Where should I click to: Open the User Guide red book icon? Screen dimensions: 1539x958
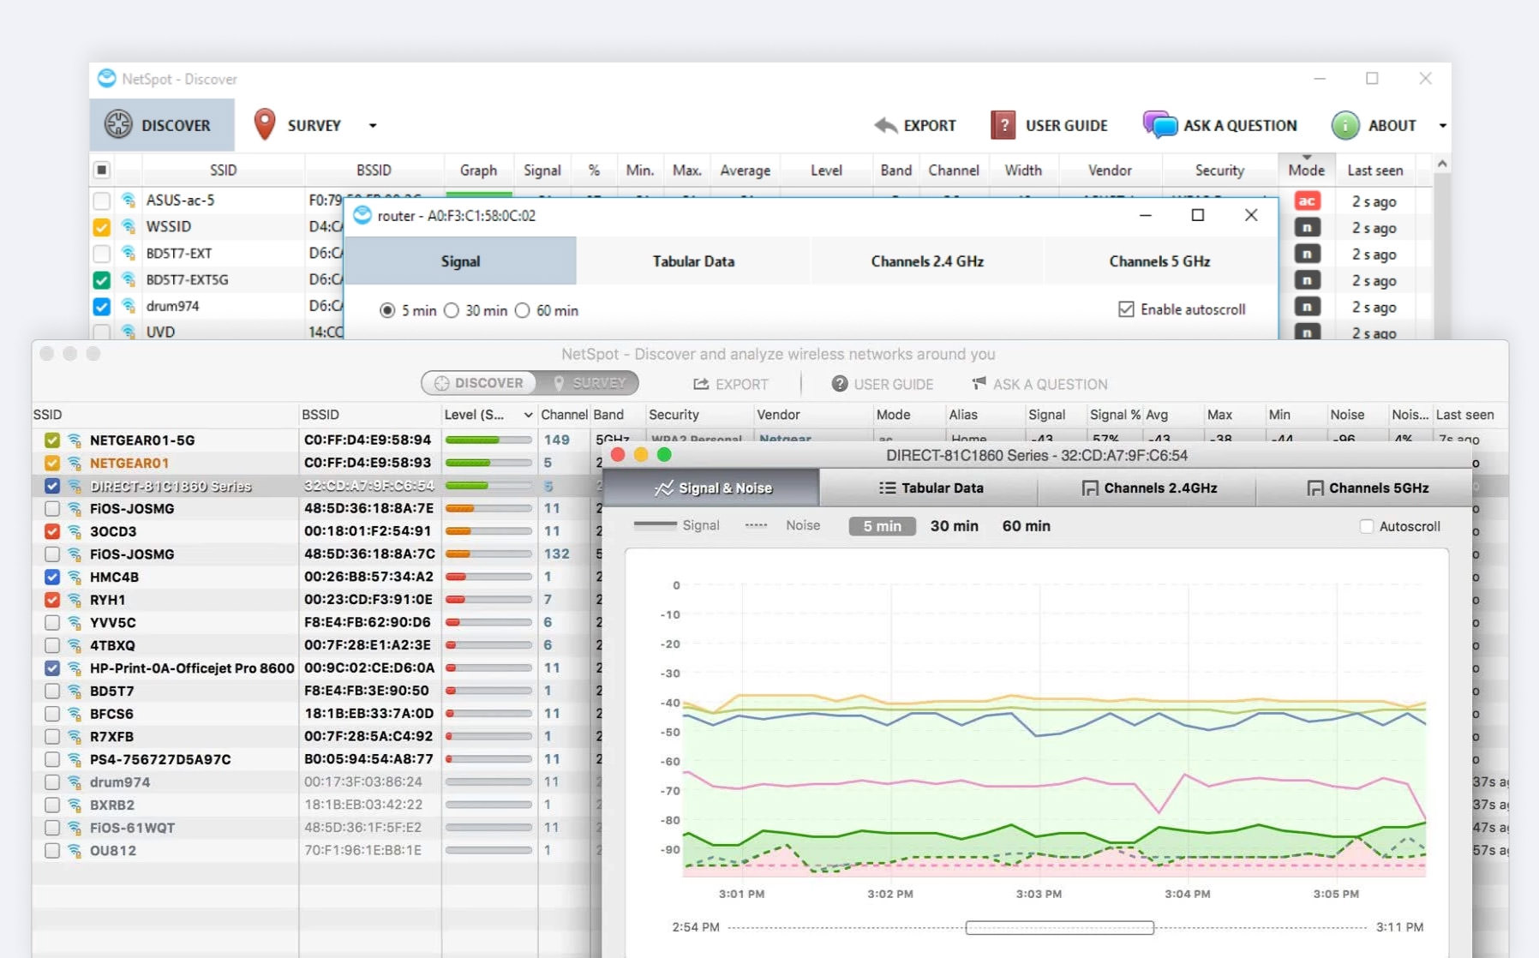click(1003, 125)
